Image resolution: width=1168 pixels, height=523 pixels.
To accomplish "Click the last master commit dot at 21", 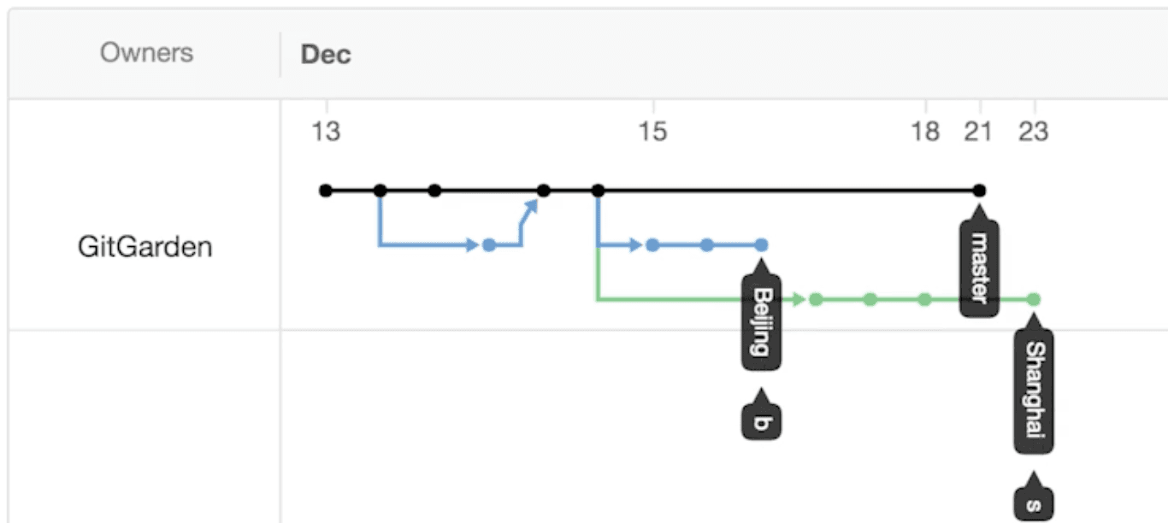I will (x=980, y=191).
